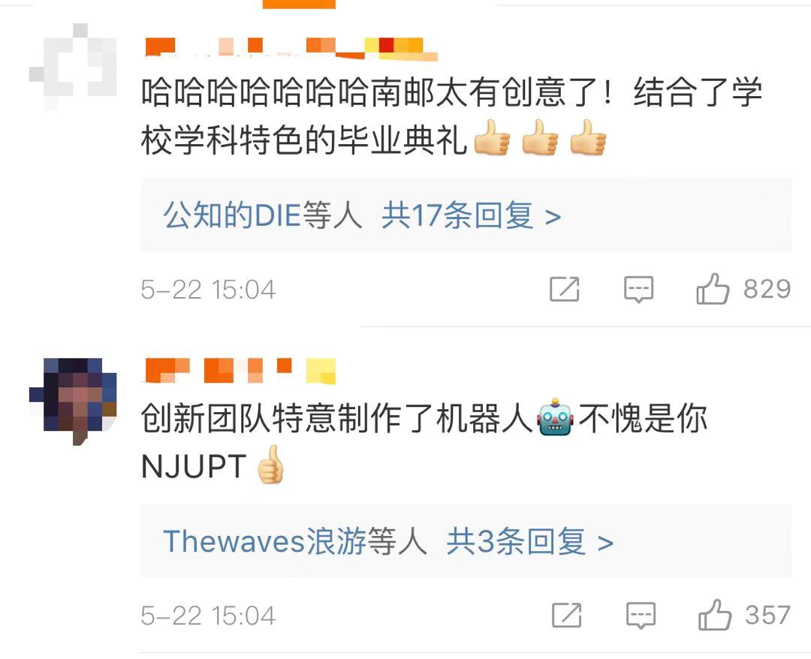Open 公知的DIE user profile link
The width and height of the screenshot is (811, 659).
pos(232,215)
